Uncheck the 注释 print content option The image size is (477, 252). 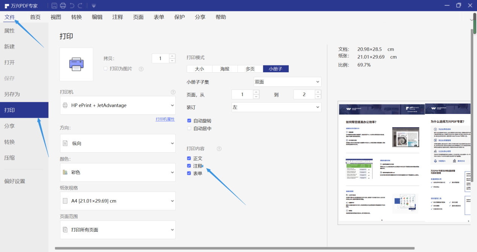coord(189,165)
